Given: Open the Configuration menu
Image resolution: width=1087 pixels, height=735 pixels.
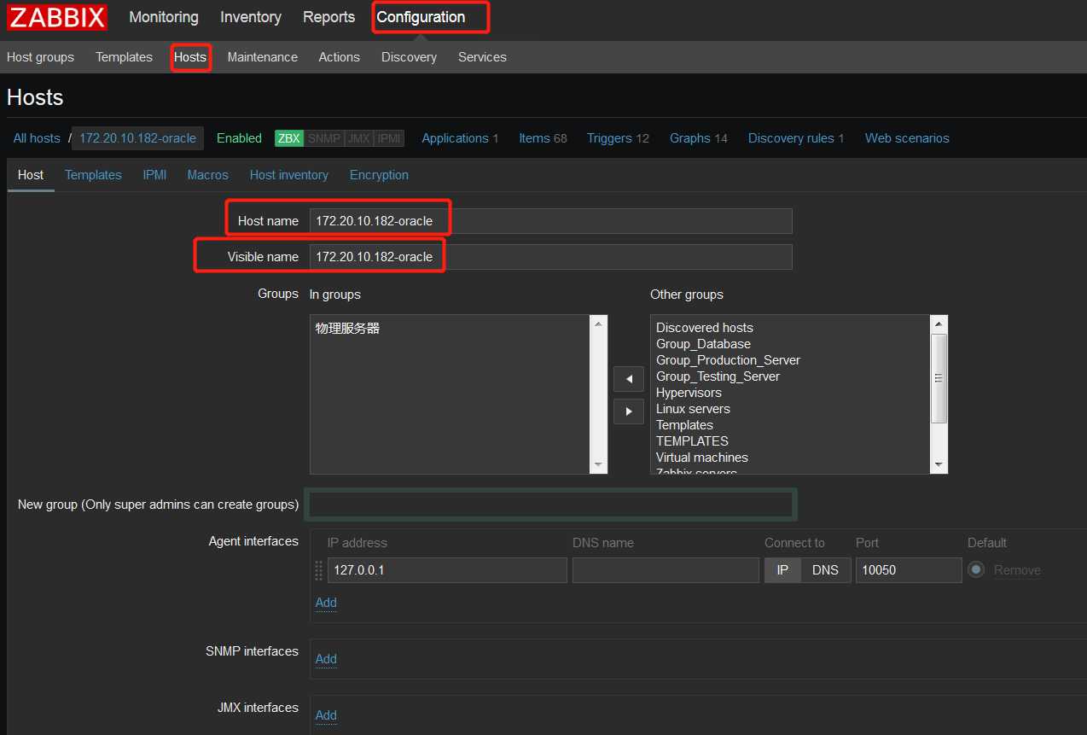Looking at the screenshot, I should 421,17.
